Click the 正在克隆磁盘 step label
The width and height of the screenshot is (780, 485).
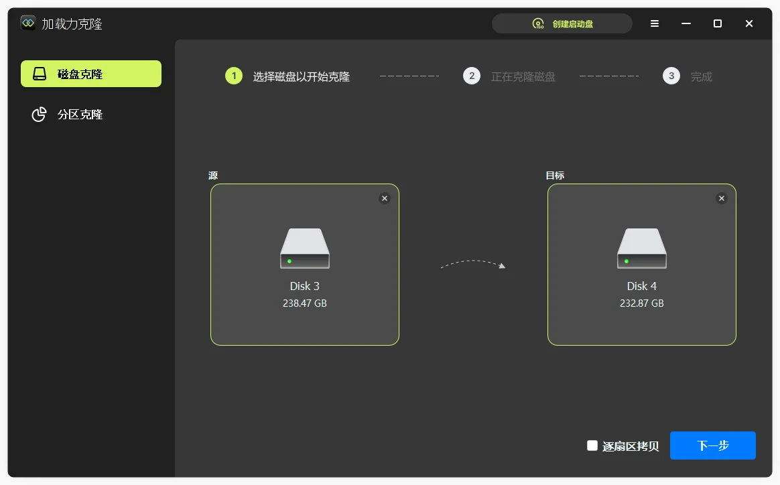pyautogui.click(x=523, y=76)
